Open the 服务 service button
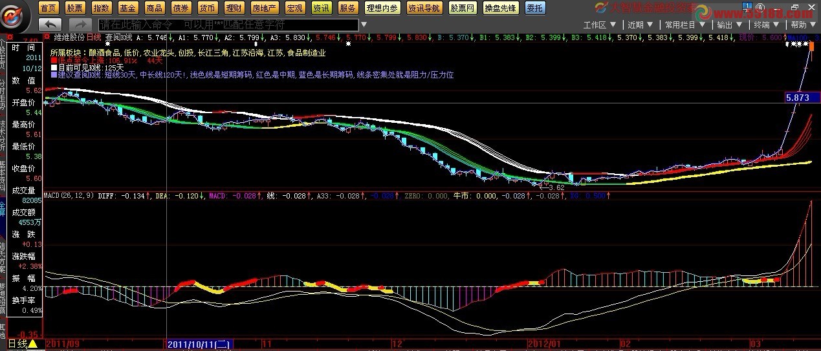The width and height of the screenshot is (821, 351). point(347,8)
